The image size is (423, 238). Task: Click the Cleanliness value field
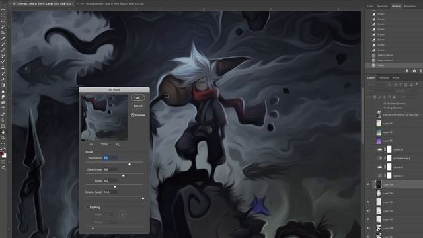click(x=110, y=169)
